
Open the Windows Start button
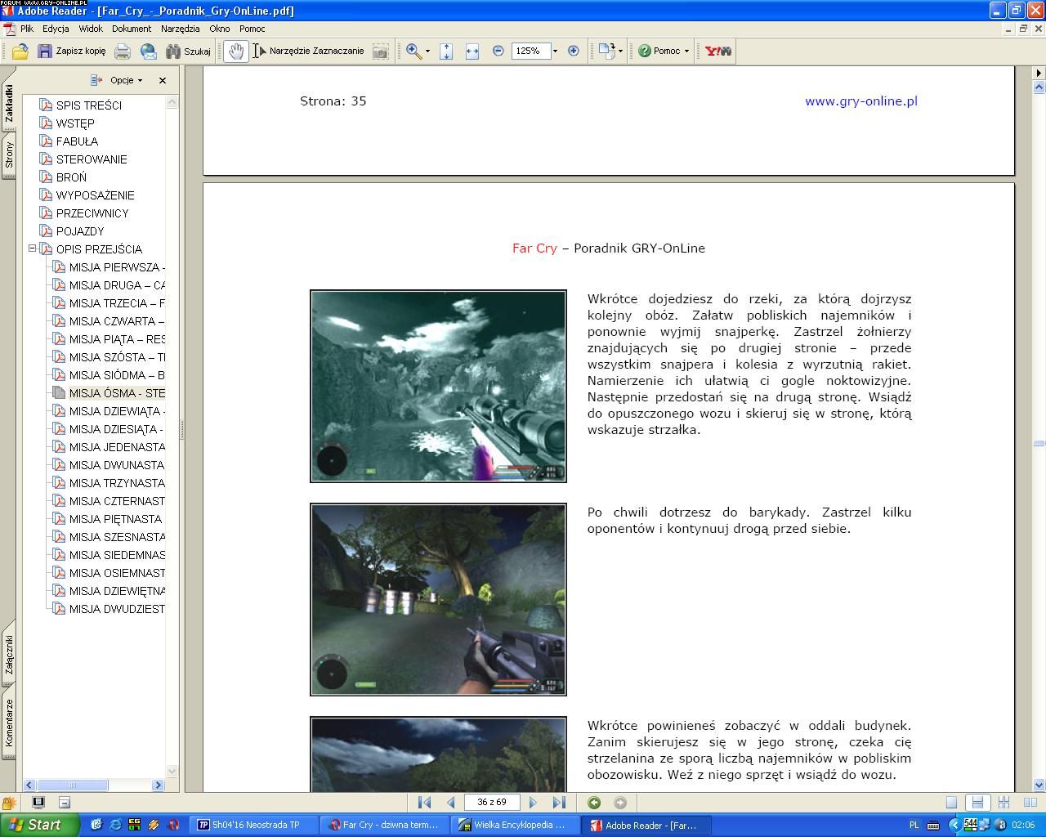pos(39,825)
